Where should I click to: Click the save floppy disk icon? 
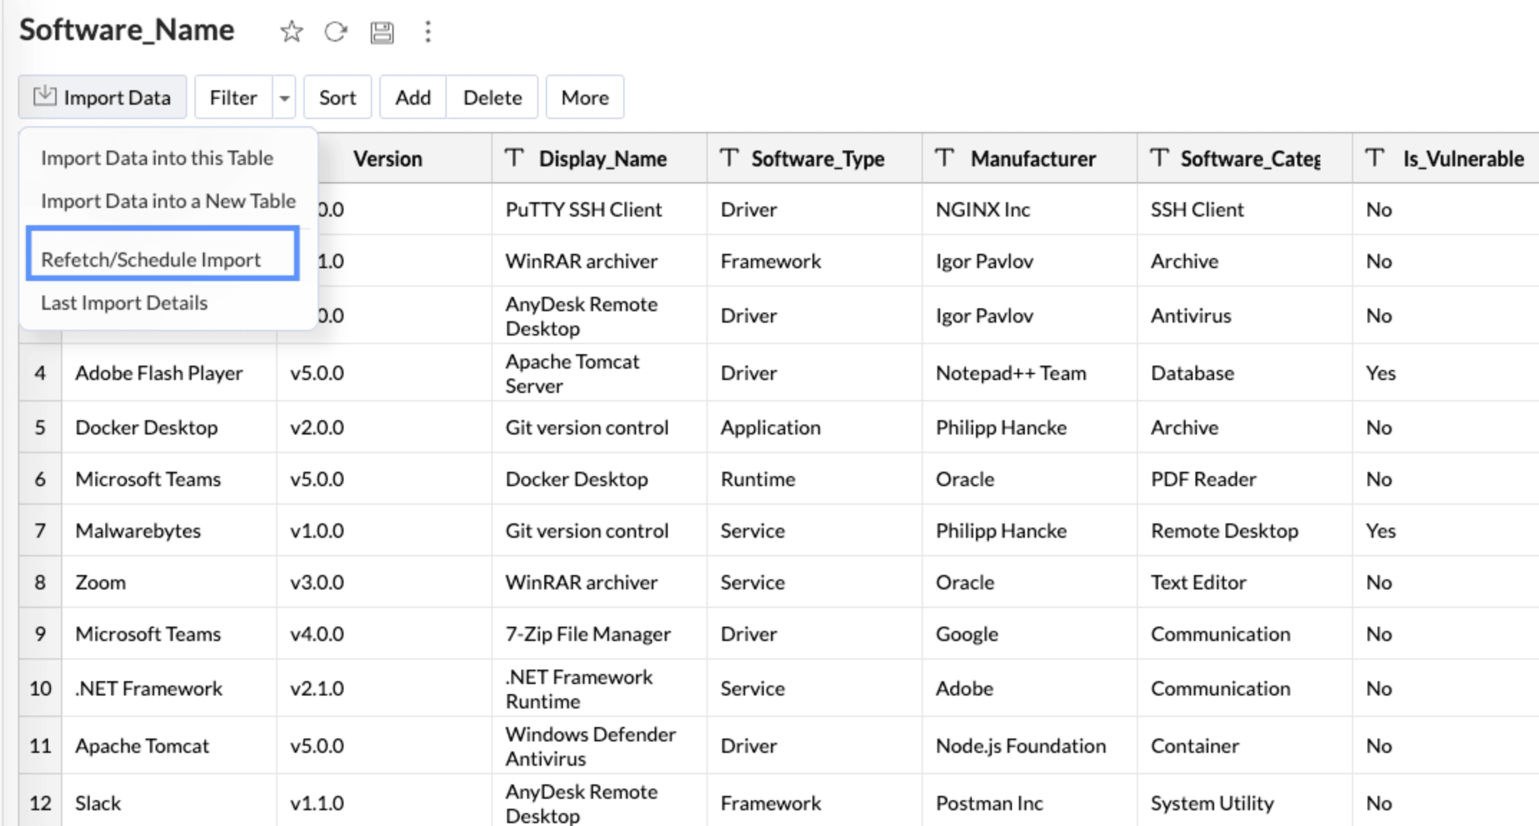(382, 32)
